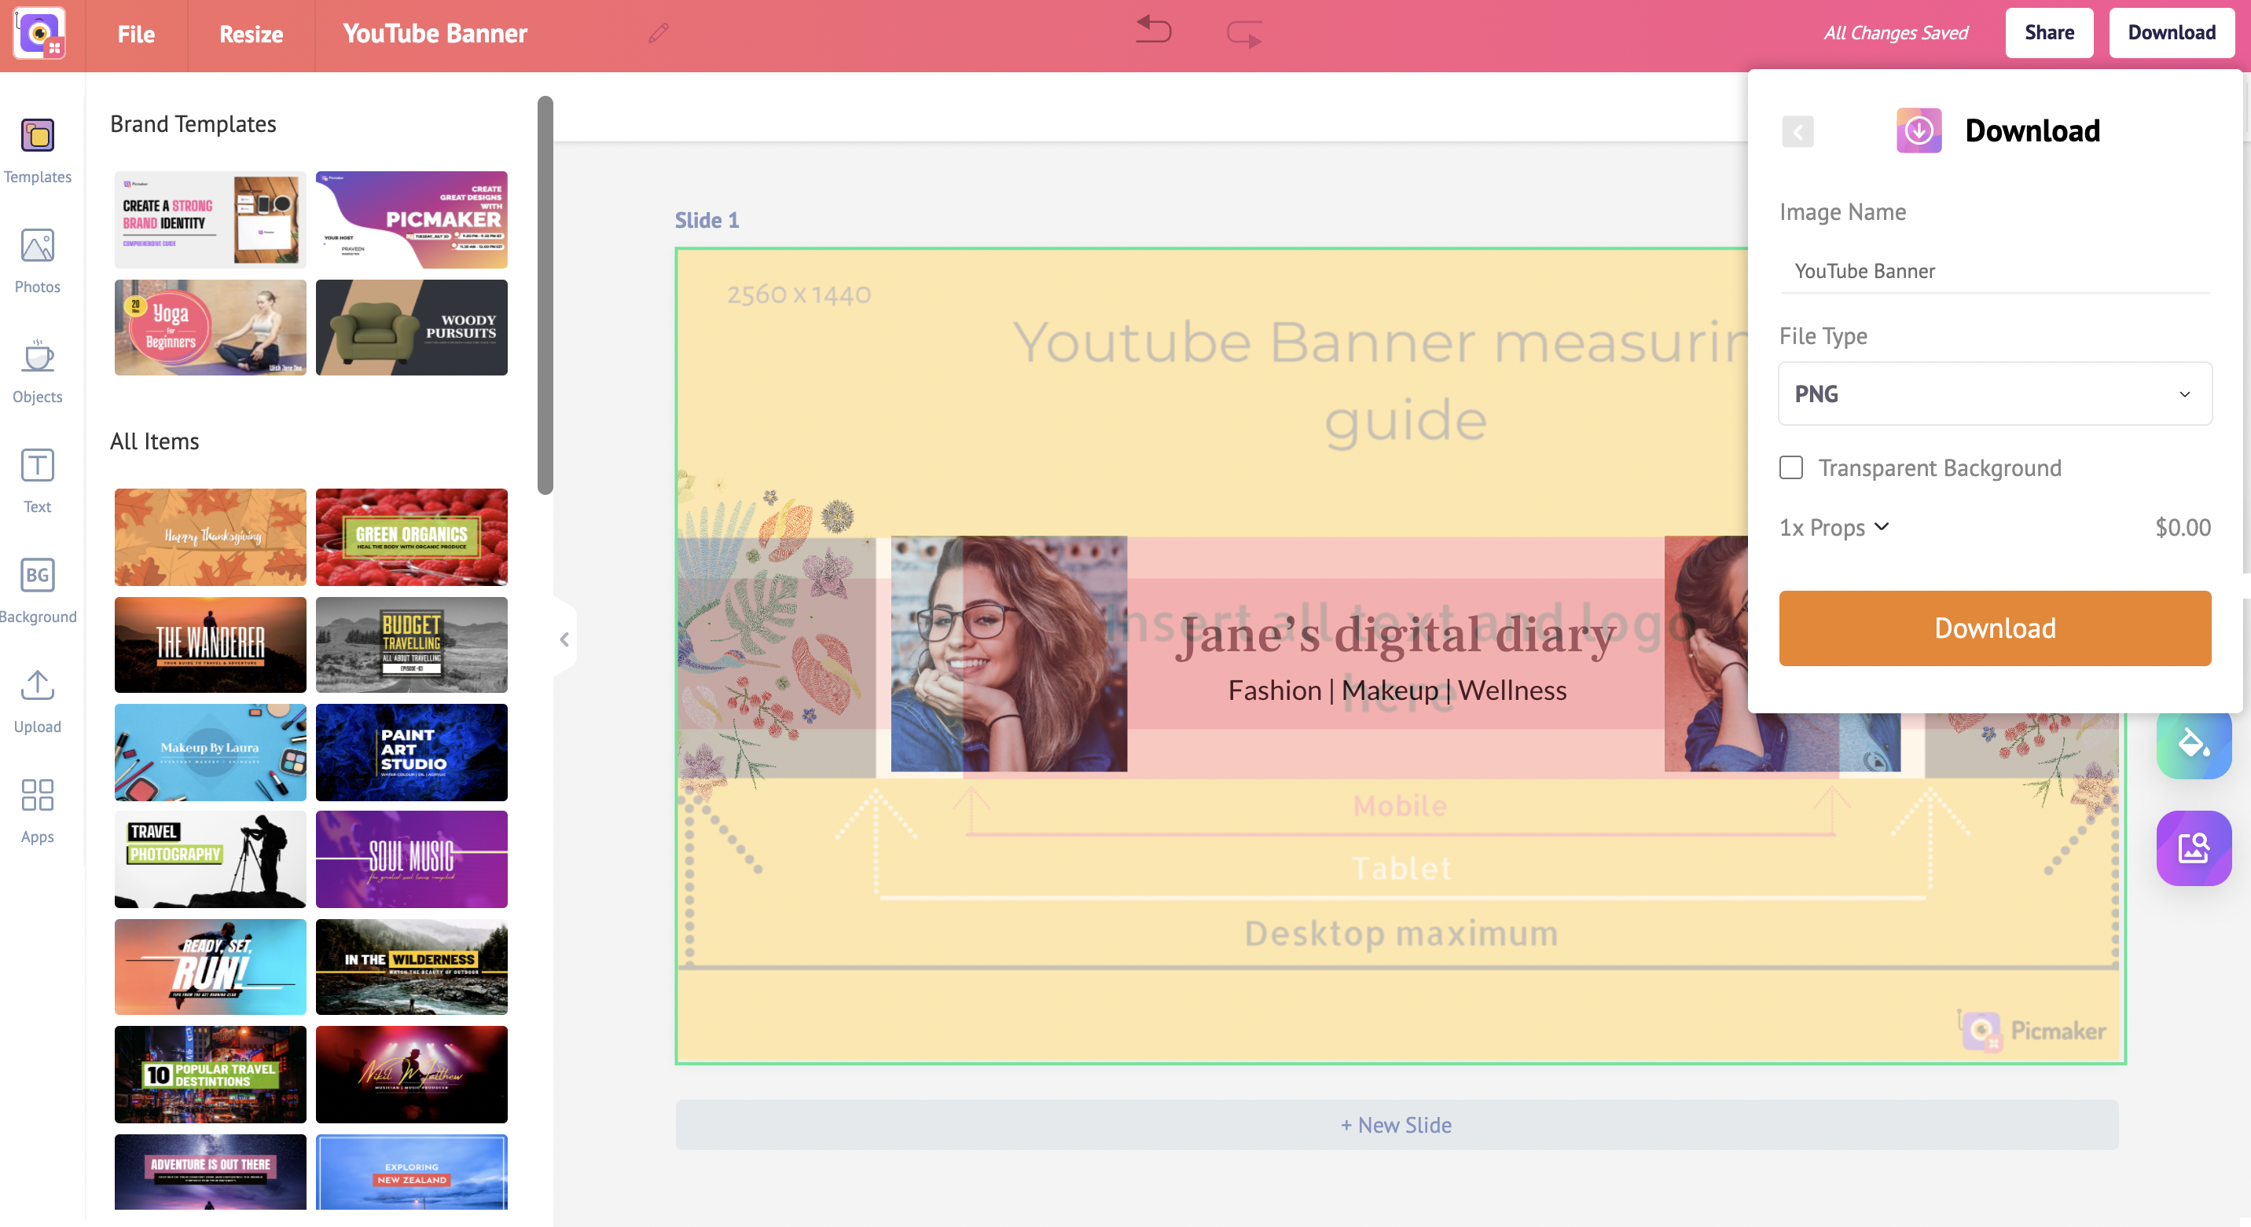The width and height of the screenshot is (2251, 1227).
Task: Open the Templates sidebar panel
Action: click(x=38, y=150)
